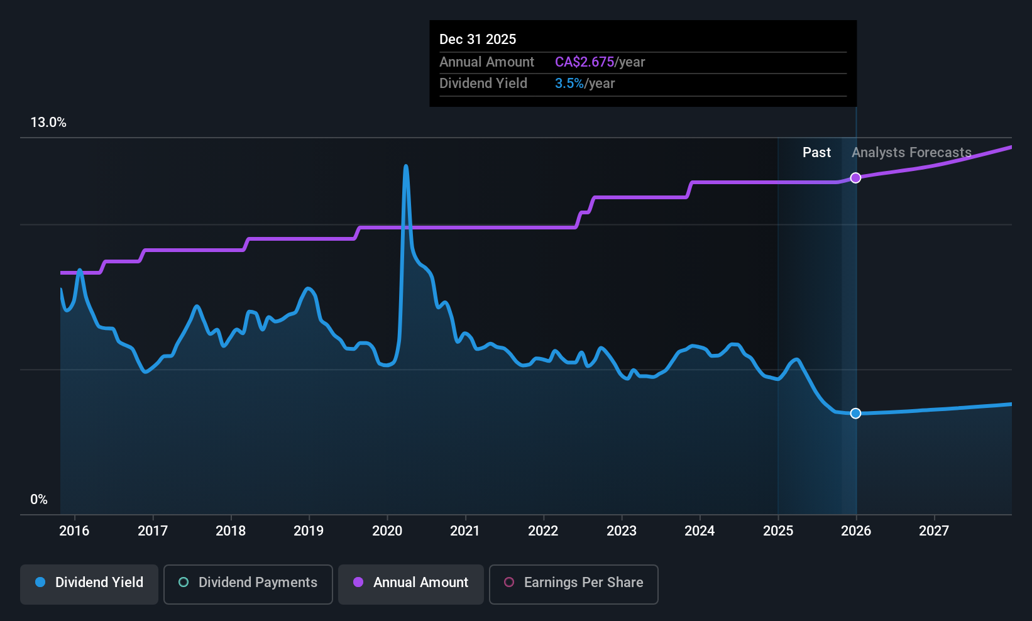
Task: Toggle the Dividend Yield series visibility
Action: tap(89, 583)
